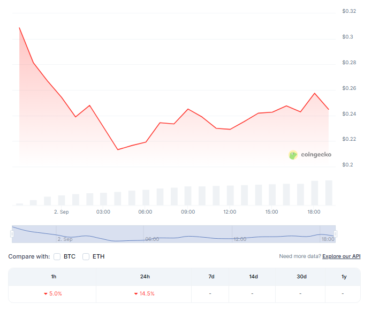Viewport: 379px width, 311px height.
Task: Click the 06:00 label in the range navigator
Action: tap(152, 239)
